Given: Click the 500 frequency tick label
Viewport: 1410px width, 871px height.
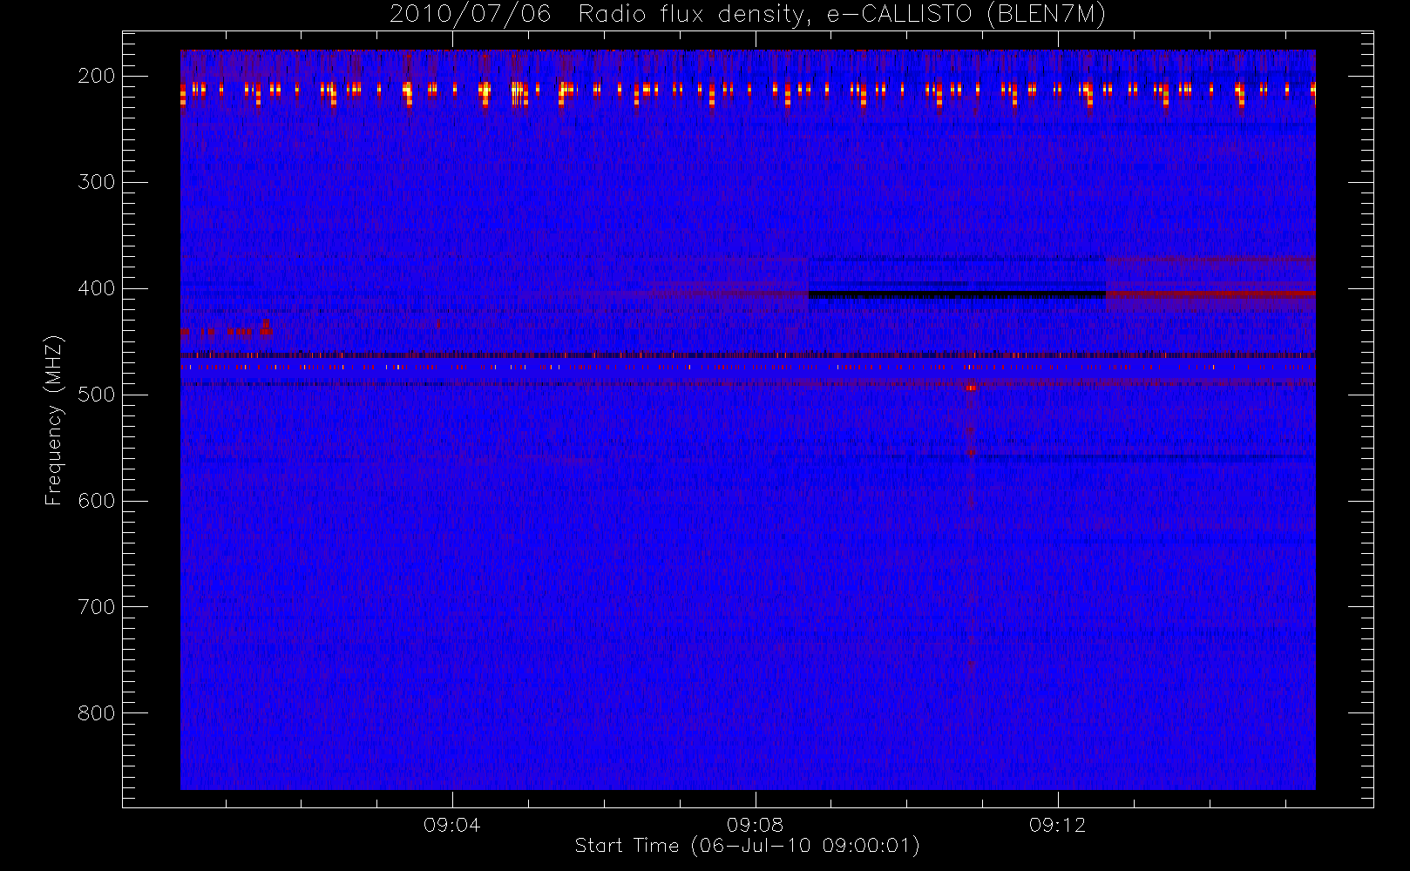Looking at the screenshot, I should tap(97, 395).
